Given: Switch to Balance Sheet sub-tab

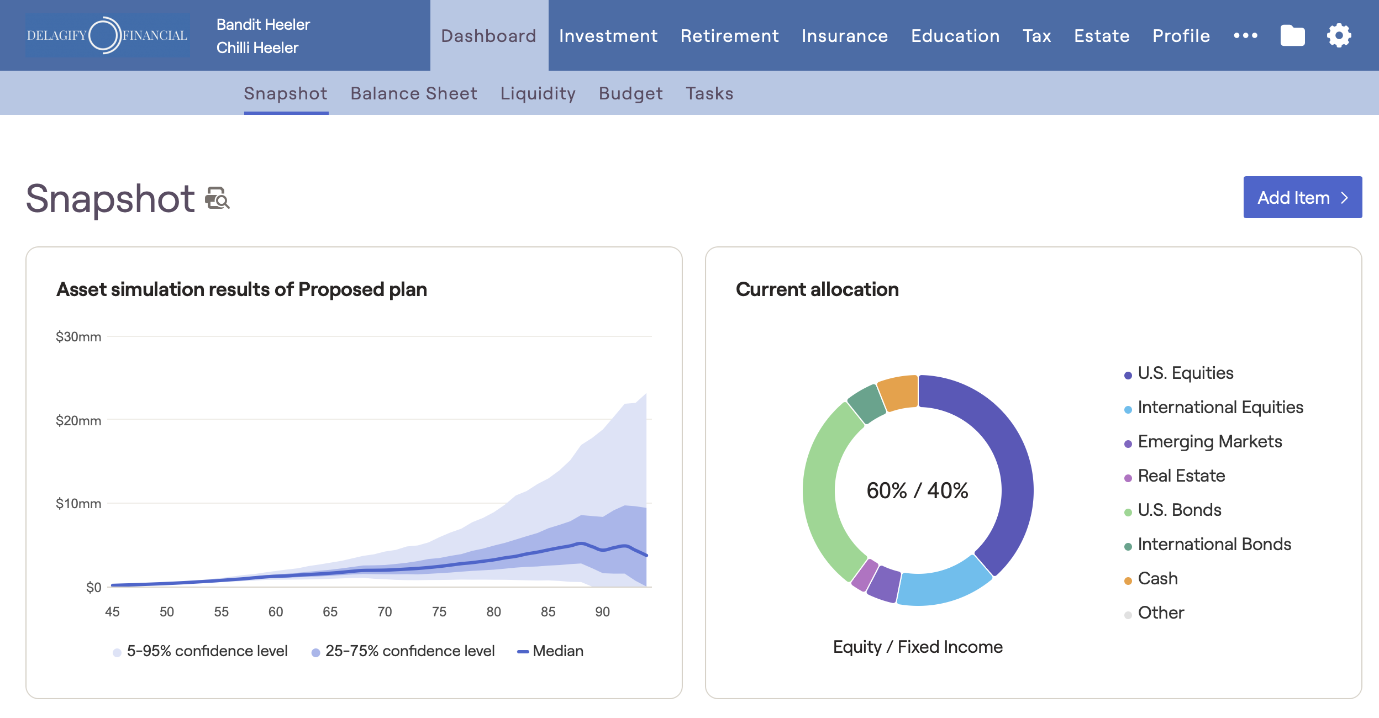Looking at the screenshot, I should (x=414, y=93).
